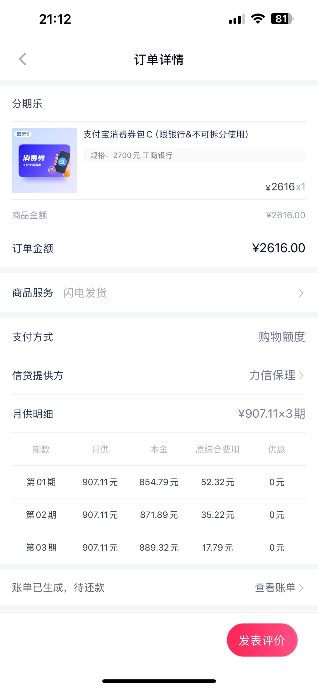Open the Alipay coupon product thumbnail

[44, 160]
